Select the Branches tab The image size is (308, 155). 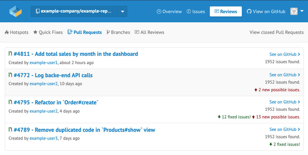coord(118,32)
